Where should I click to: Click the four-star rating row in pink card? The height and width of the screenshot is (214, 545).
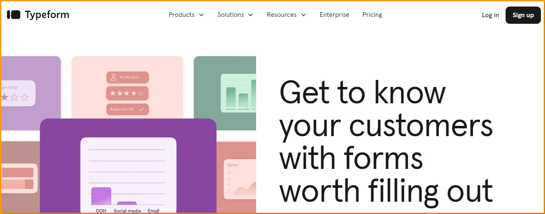point(127,93)
